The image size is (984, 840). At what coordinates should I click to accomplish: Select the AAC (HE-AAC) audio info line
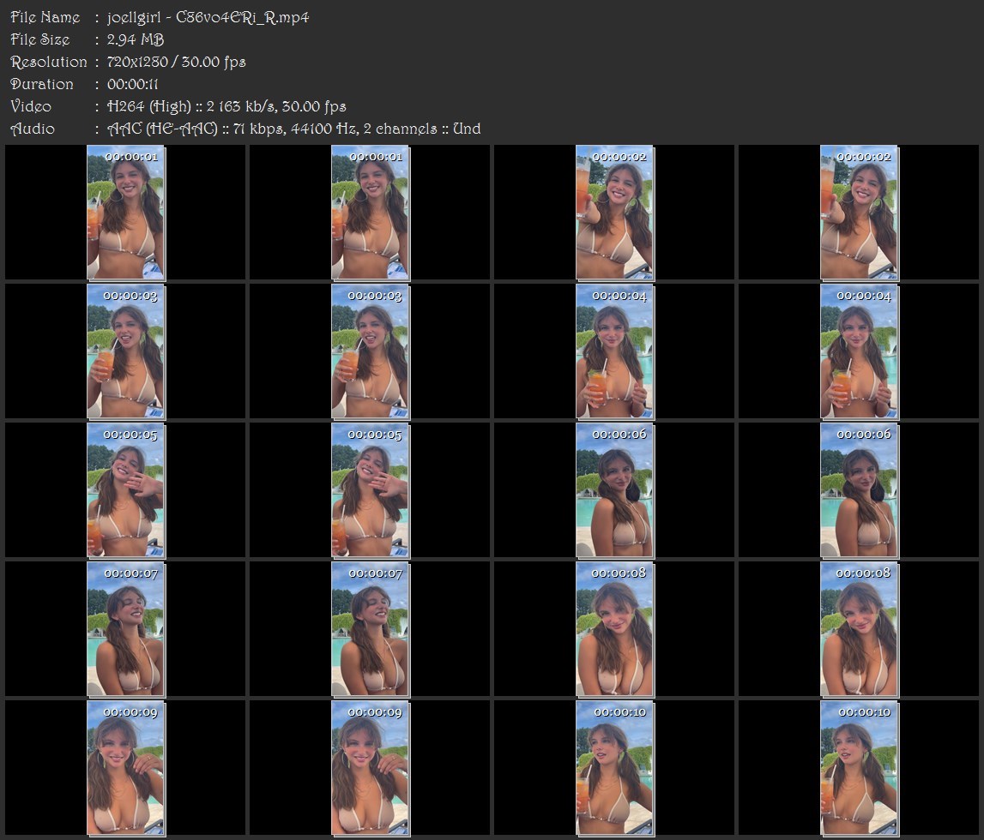(293, 129)
